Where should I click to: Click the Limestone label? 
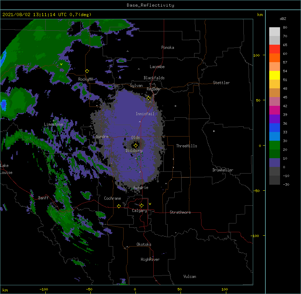coord(53,124)
